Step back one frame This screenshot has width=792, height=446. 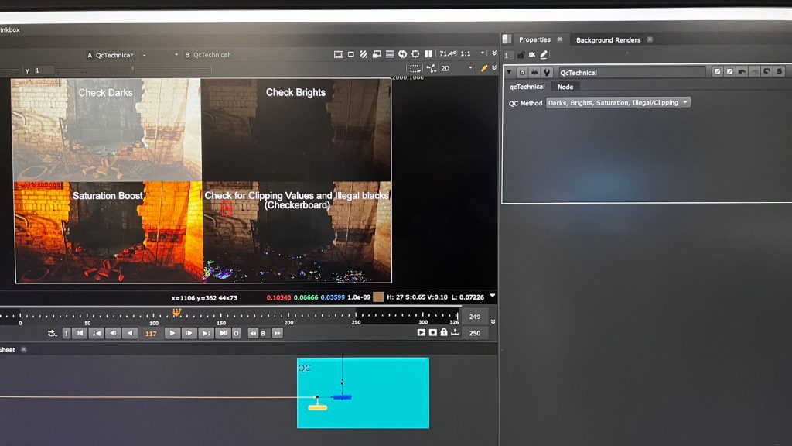coord(113,333)
